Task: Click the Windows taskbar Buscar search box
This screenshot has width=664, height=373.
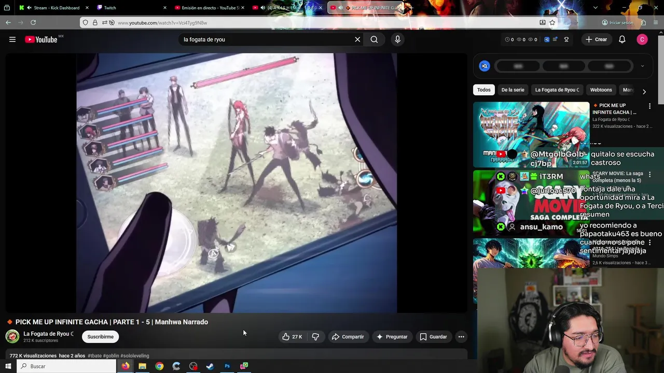Action: coord(66,366)
